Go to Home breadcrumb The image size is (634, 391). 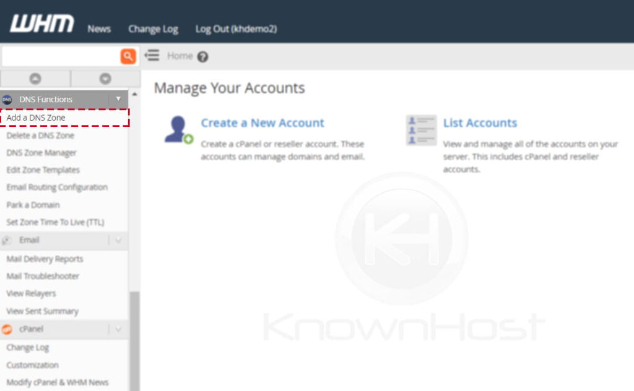pos(180,56)
